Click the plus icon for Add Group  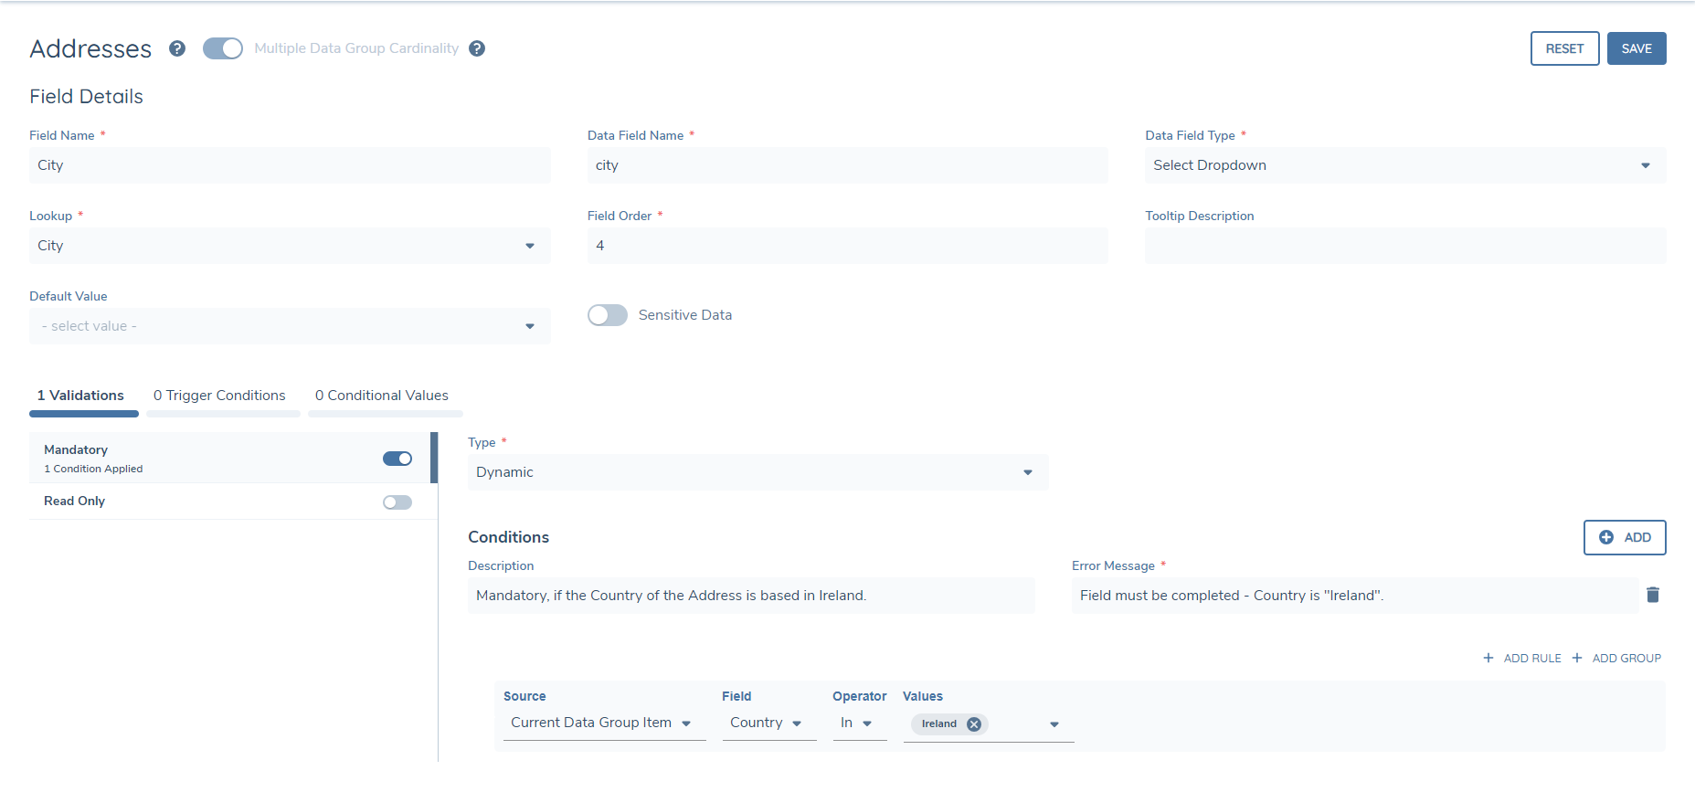[x=1577, y=658]
